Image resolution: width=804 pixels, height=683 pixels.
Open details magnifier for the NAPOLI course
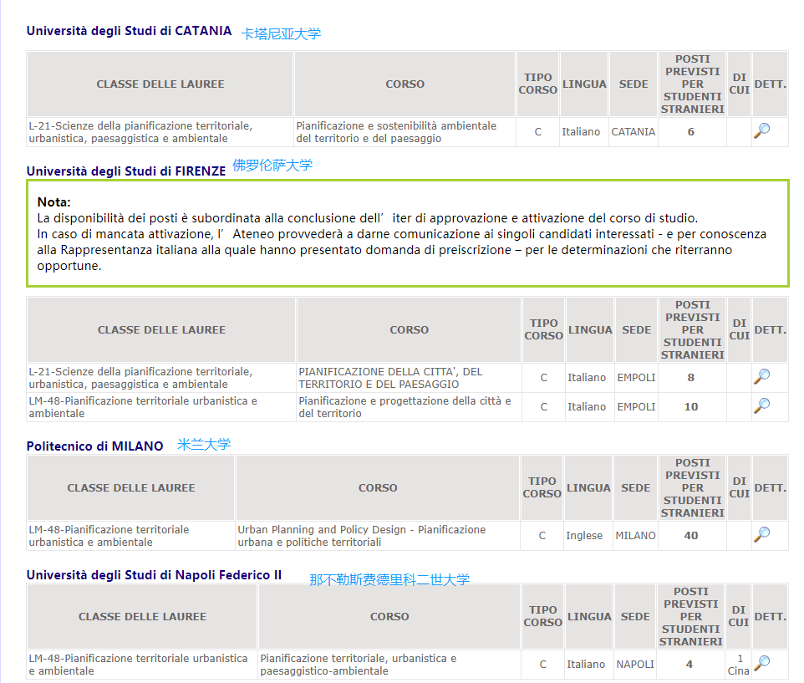point(762,664)
